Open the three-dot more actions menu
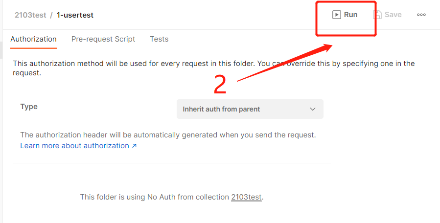This screenshot has width=440, height=223. tap(421, 15)
